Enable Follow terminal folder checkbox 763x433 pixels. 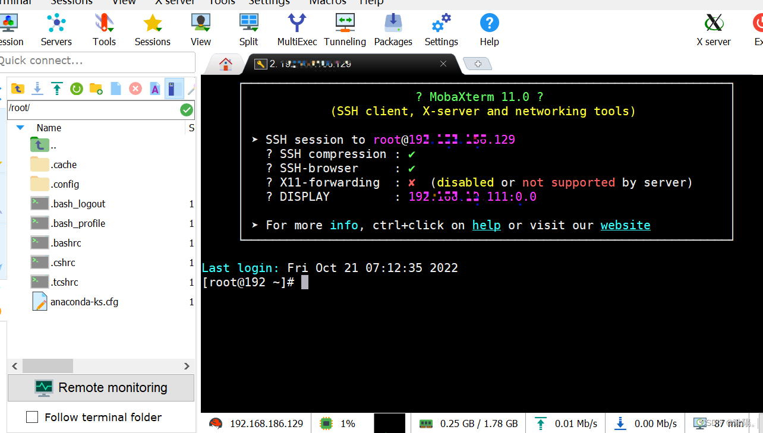click(32, 417)
